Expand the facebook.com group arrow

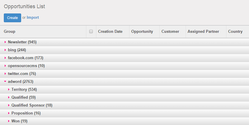point(5,58)
